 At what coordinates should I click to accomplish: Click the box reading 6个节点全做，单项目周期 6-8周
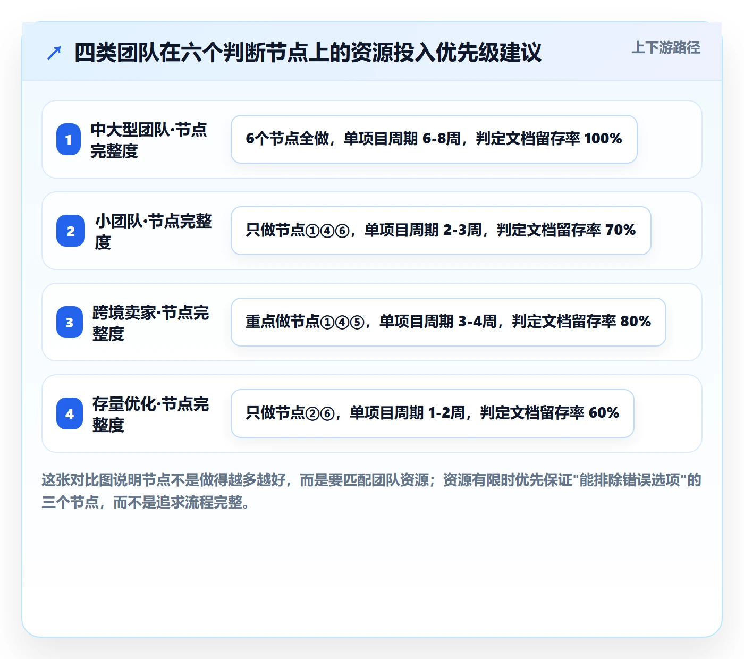point(434,139)
